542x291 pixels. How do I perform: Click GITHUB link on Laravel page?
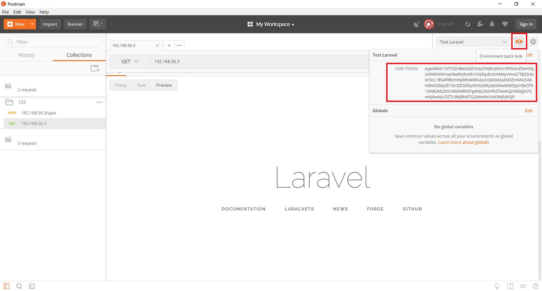pos(412,209)
